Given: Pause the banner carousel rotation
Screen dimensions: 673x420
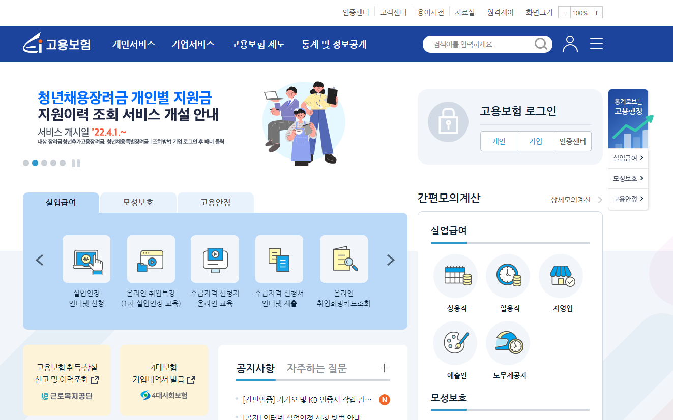Looking at the screenshot, I should pos(76,163).
